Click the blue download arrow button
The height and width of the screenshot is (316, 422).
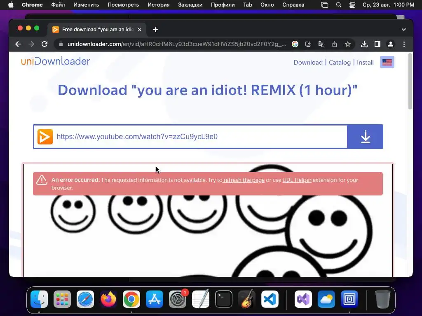pos(365,137)
